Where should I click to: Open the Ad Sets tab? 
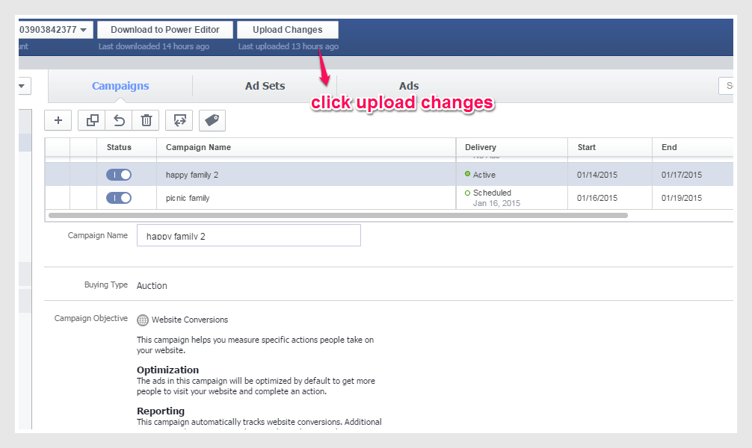coord(265,86)
